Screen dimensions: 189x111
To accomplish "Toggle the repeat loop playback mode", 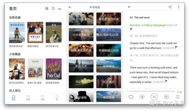I will click(x=131, y=97).
